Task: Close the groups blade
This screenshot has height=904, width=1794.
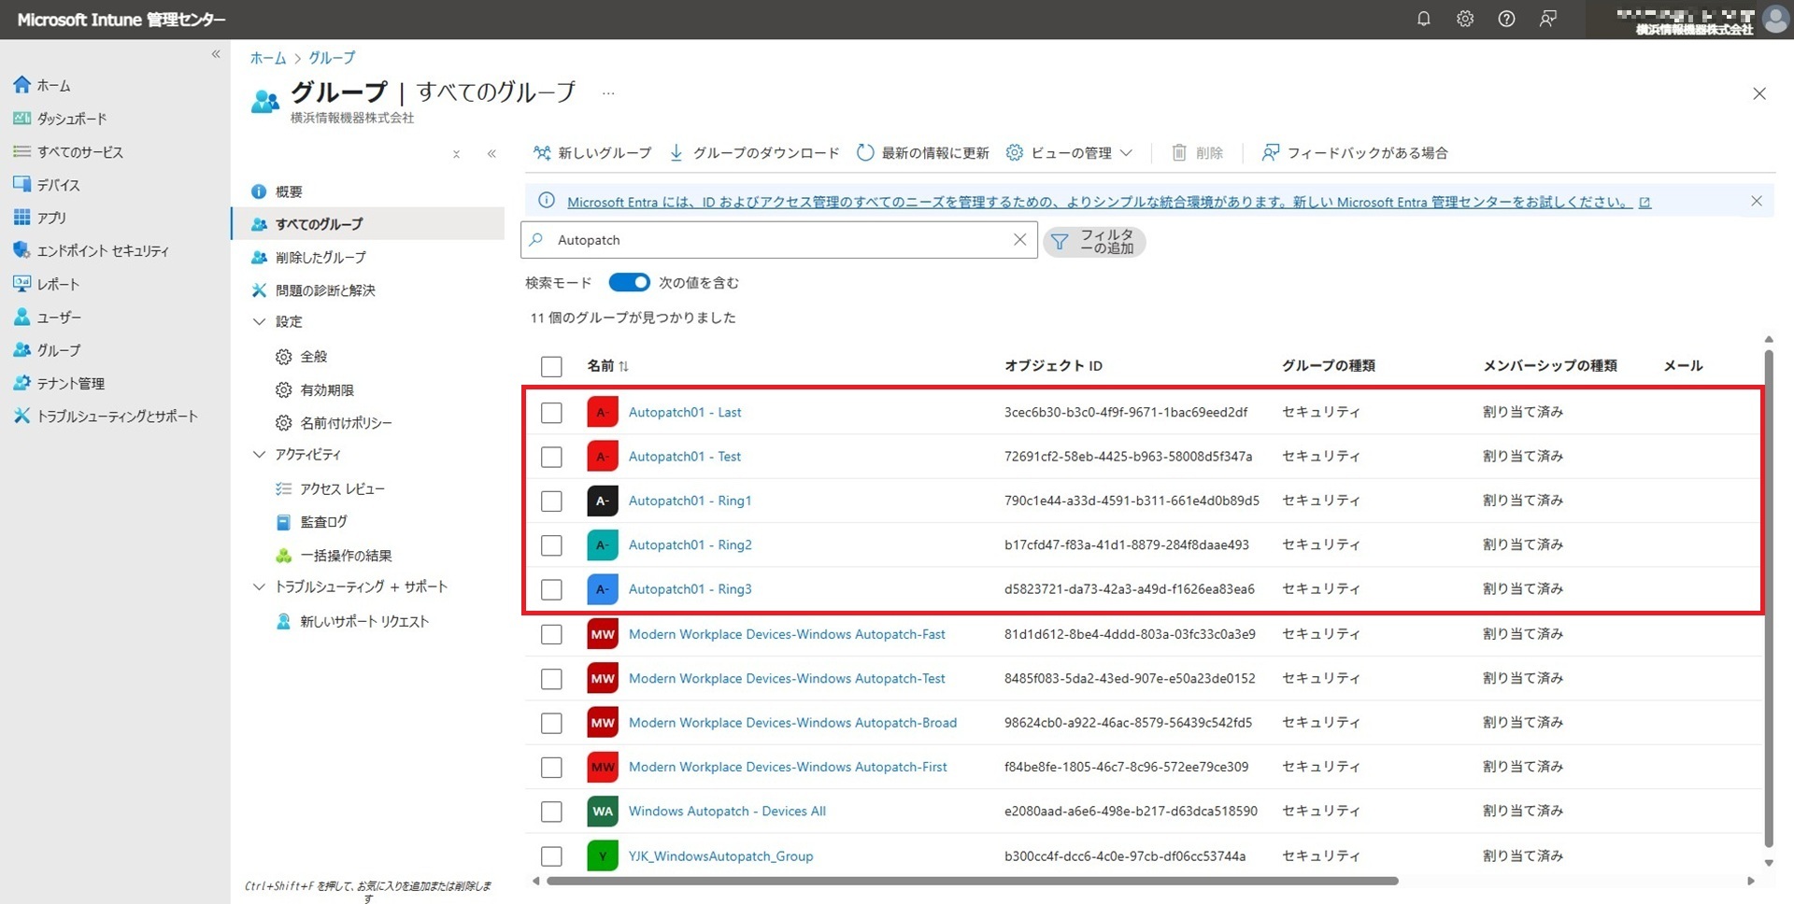Action: [x=1759, y=93]
